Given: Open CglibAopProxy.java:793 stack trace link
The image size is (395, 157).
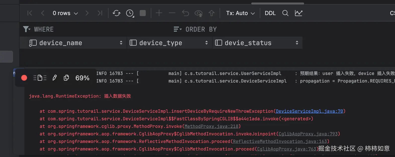Looking at the screenshot, I should click(308, 134).
